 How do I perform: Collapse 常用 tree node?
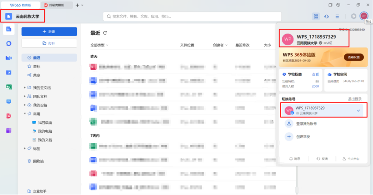pyautogui.click(x=25, y=114)
